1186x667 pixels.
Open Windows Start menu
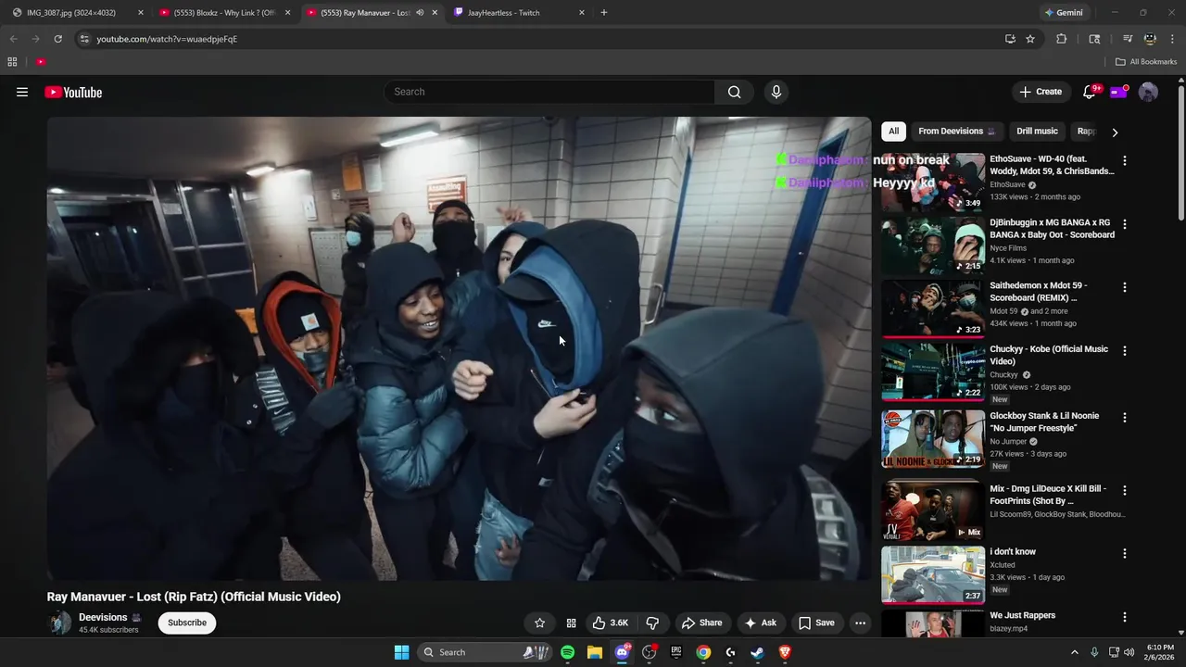coord(401,652)
